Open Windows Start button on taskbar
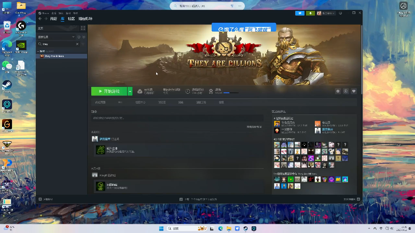 161,228
